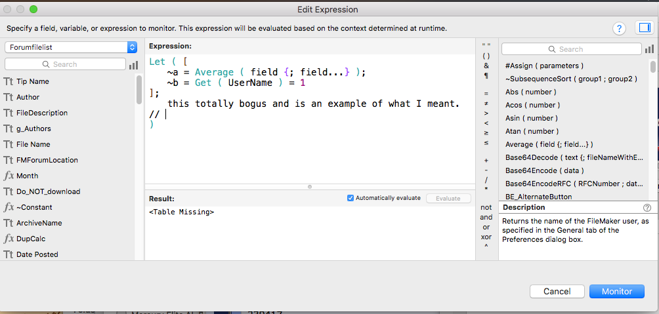Image resolution: width=659 pixels, height=314 pixels.
Task: Select the Base64Encode ( data ) function
Action: click(x=544, y=170)
